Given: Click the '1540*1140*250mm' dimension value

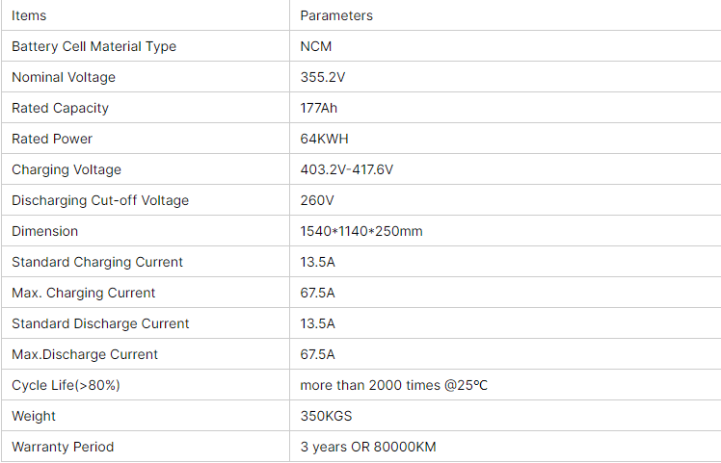Looking at the screenshot, I should pyautogui.click(x=361, y=231).
